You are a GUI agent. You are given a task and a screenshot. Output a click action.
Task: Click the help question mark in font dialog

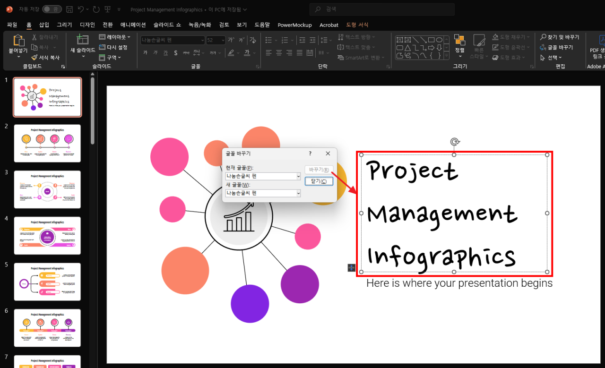tap(310, 154)
